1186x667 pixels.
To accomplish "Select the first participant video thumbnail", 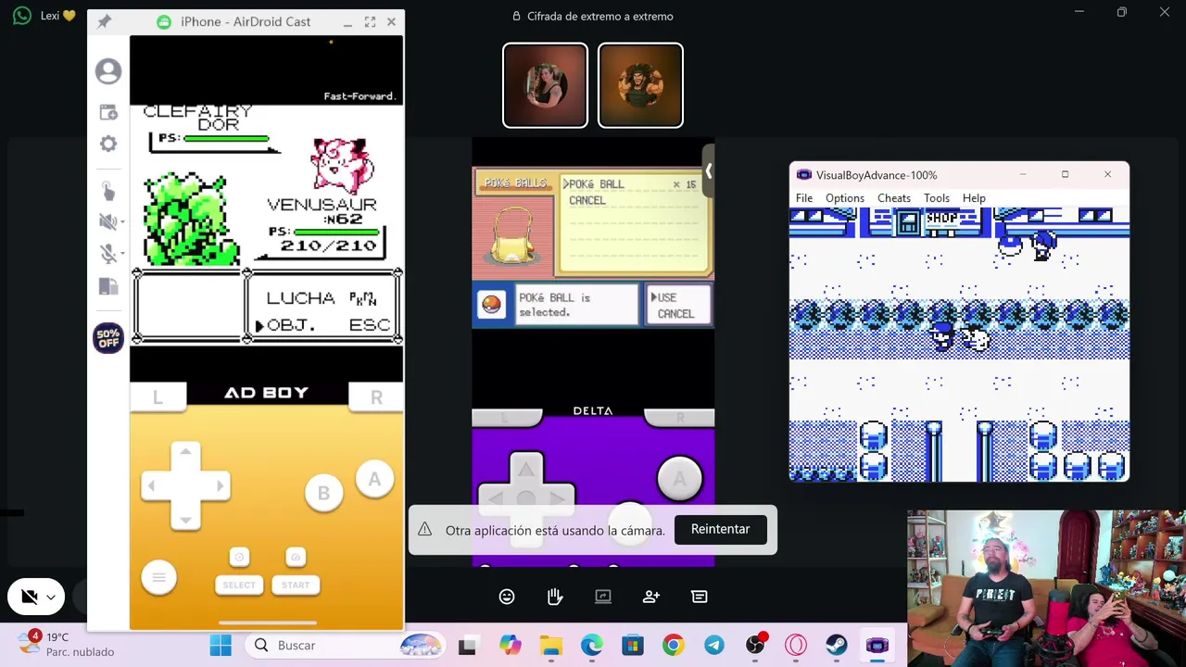I will point(545,85).
